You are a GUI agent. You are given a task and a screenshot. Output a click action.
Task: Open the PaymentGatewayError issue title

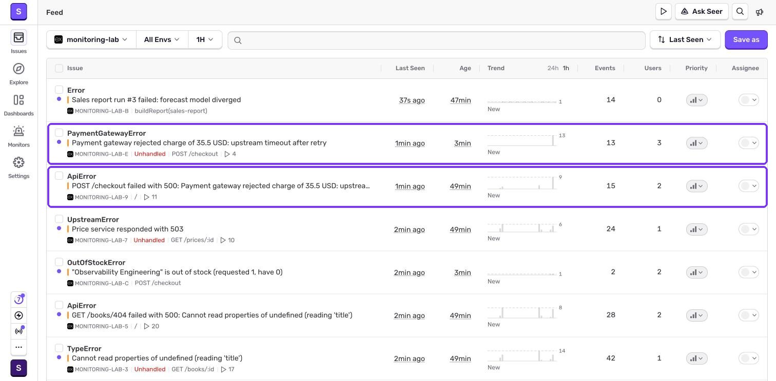click(x=106, y=133)
